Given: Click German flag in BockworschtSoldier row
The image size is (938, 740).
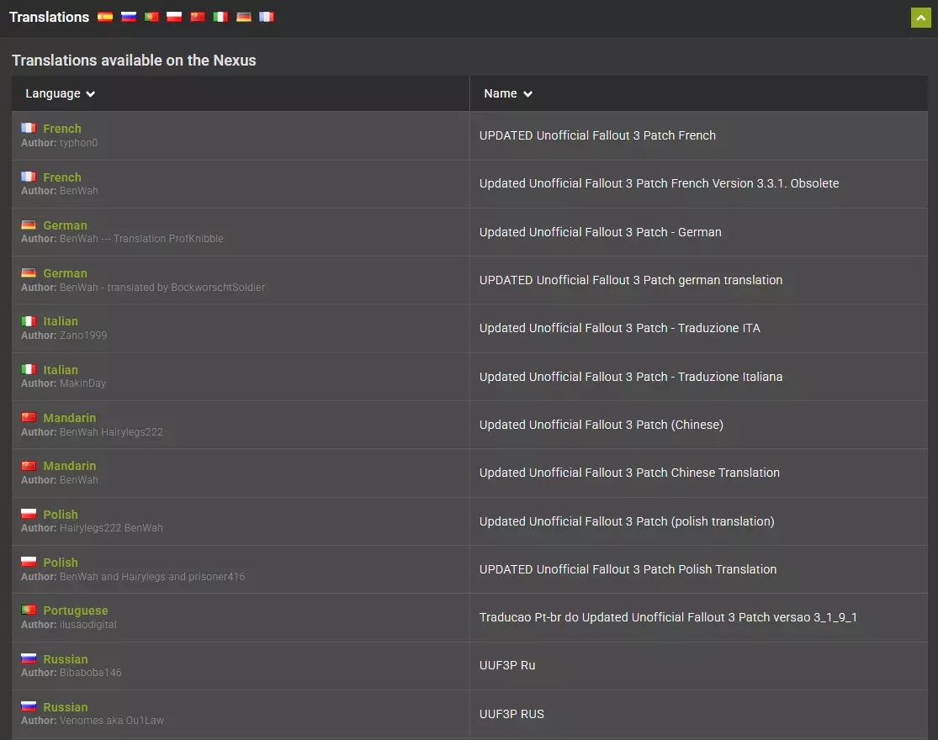Looking at the screenshot, I should pos(29,272).
